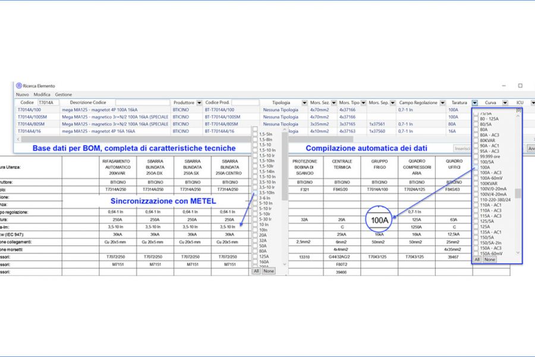The image size is (535, 357).
Task: Tick the 100A checkbox in the Taratura list
Action: point(476,167)
